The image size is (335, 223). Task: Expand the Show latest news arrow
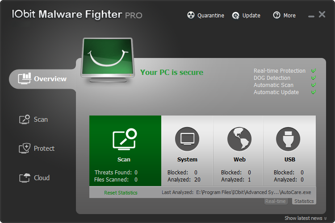[x=325, y=219]
